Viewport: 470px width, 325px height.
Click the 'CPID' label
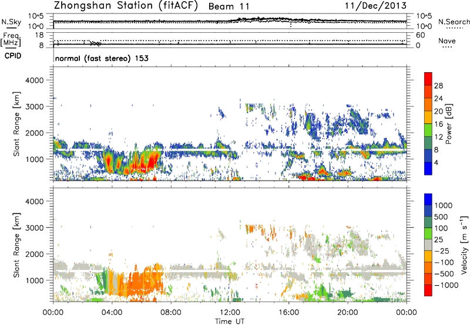coord(13,56)
